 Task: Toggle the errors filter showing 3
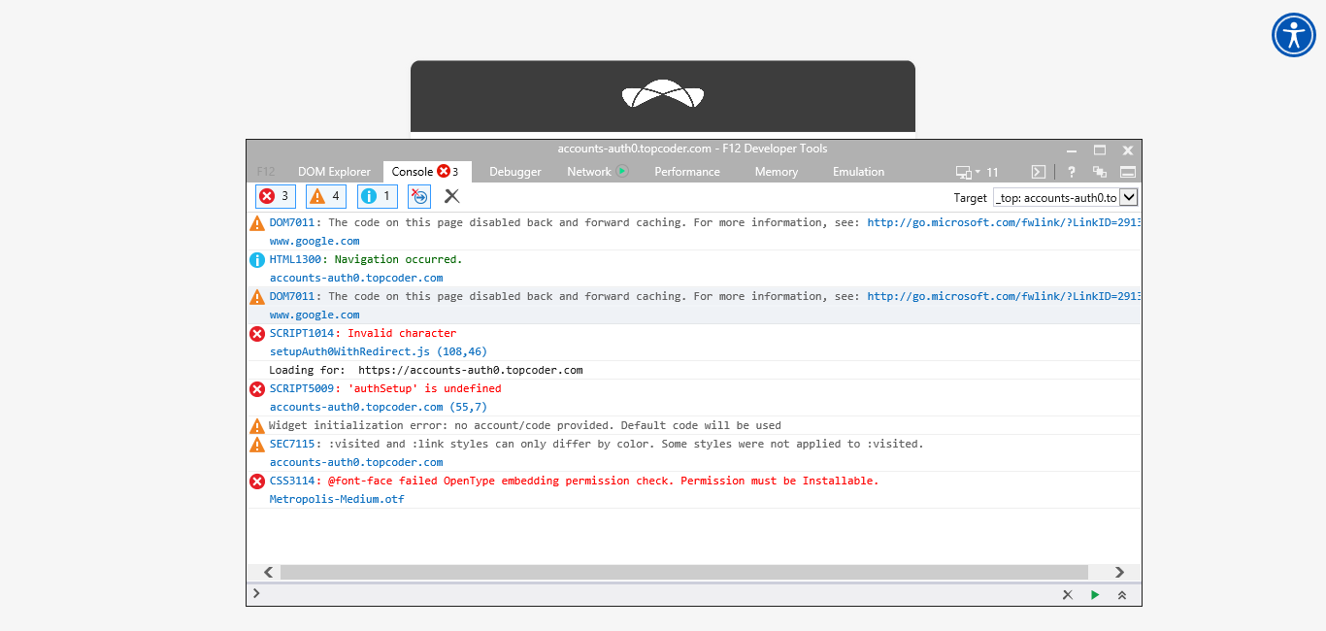[276, 196]
